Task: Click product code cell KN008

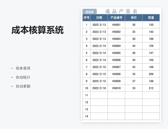Action: coord(116,74)
